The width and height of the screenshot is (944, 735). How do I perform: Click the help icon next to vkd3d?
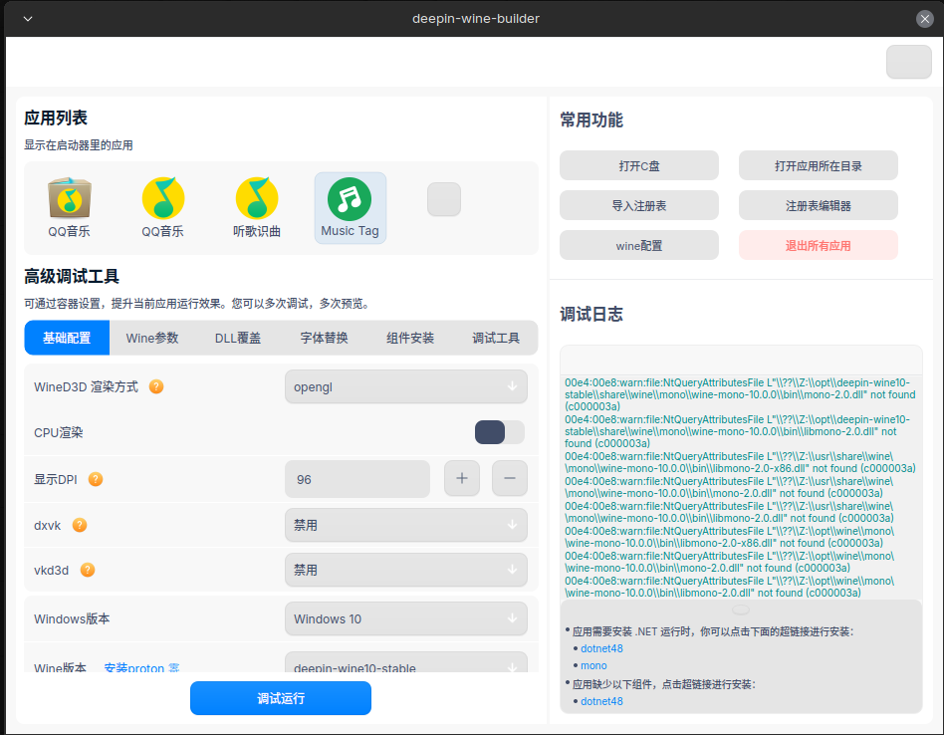coord(88,570)
